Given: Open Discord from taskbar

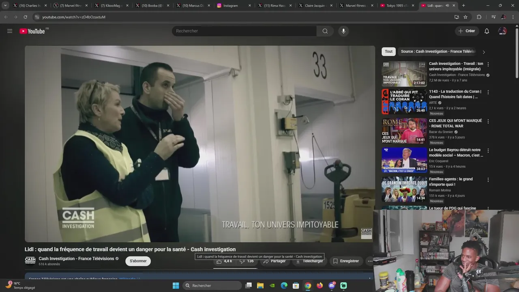Looking at the screenshot, I should pos(332,286).
